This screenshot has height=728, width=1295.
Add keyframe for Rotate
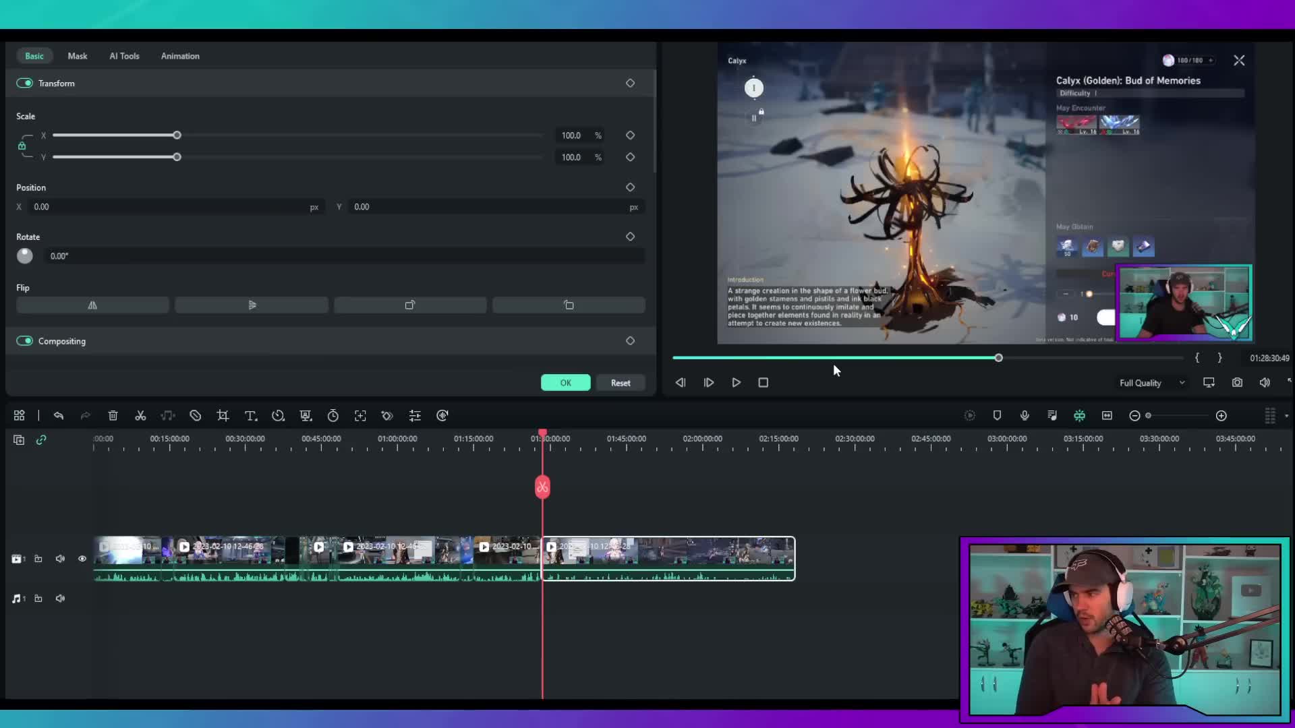pos(630,237)
